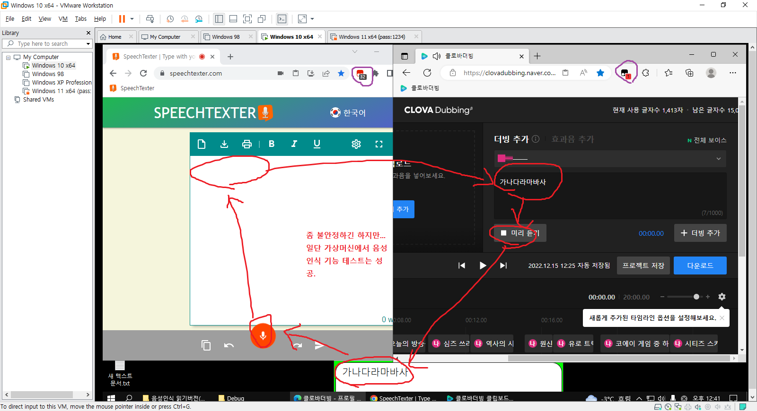Click the camera icon in Chrome address bar
This screenshot has height=411, width=757.
[x=281, y=73]
